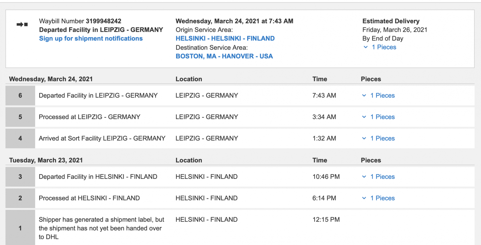Select checkpoint number 1 cell
Image resolution: width=481 pixels, height=245 pixels.
pos(20,228)
